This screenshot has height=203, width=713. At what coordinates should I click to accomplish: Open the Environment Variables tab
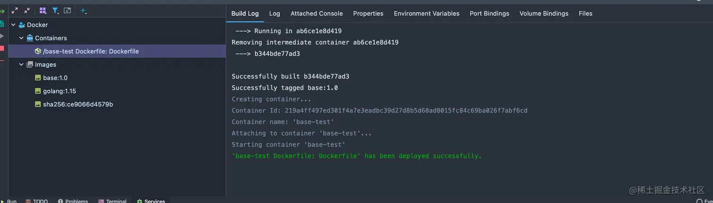pos(426,14)
